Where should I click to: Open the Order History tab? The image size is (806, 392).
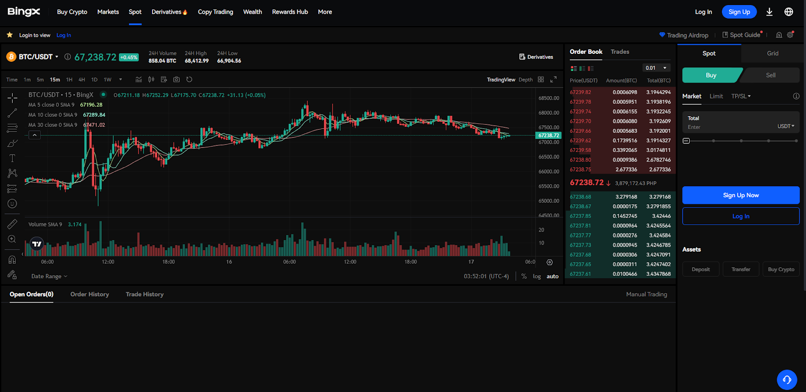90,294
